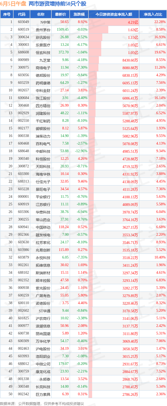Screen dimensions: 167x406
Task: Select stock name 德邦股份
Action: 43,75
